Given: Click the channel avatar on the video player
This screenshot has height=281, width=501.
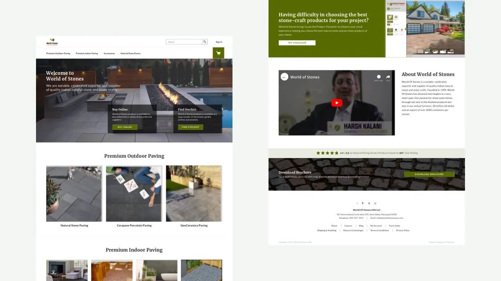Looking at the screenshot, I should [284, 77].
